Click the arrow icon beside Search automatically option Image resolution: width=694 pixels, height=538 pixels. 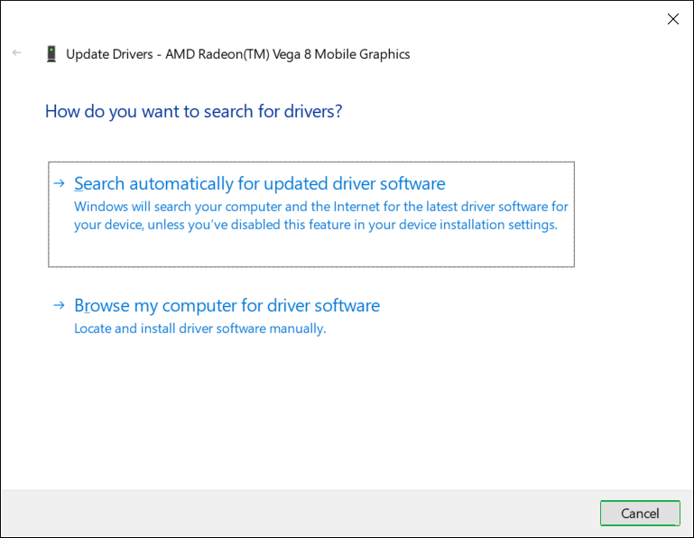click(x=59, y=183)
